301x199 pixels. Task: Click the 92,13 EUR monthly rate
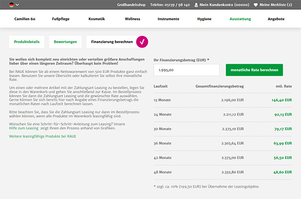[x=283, y=115]
